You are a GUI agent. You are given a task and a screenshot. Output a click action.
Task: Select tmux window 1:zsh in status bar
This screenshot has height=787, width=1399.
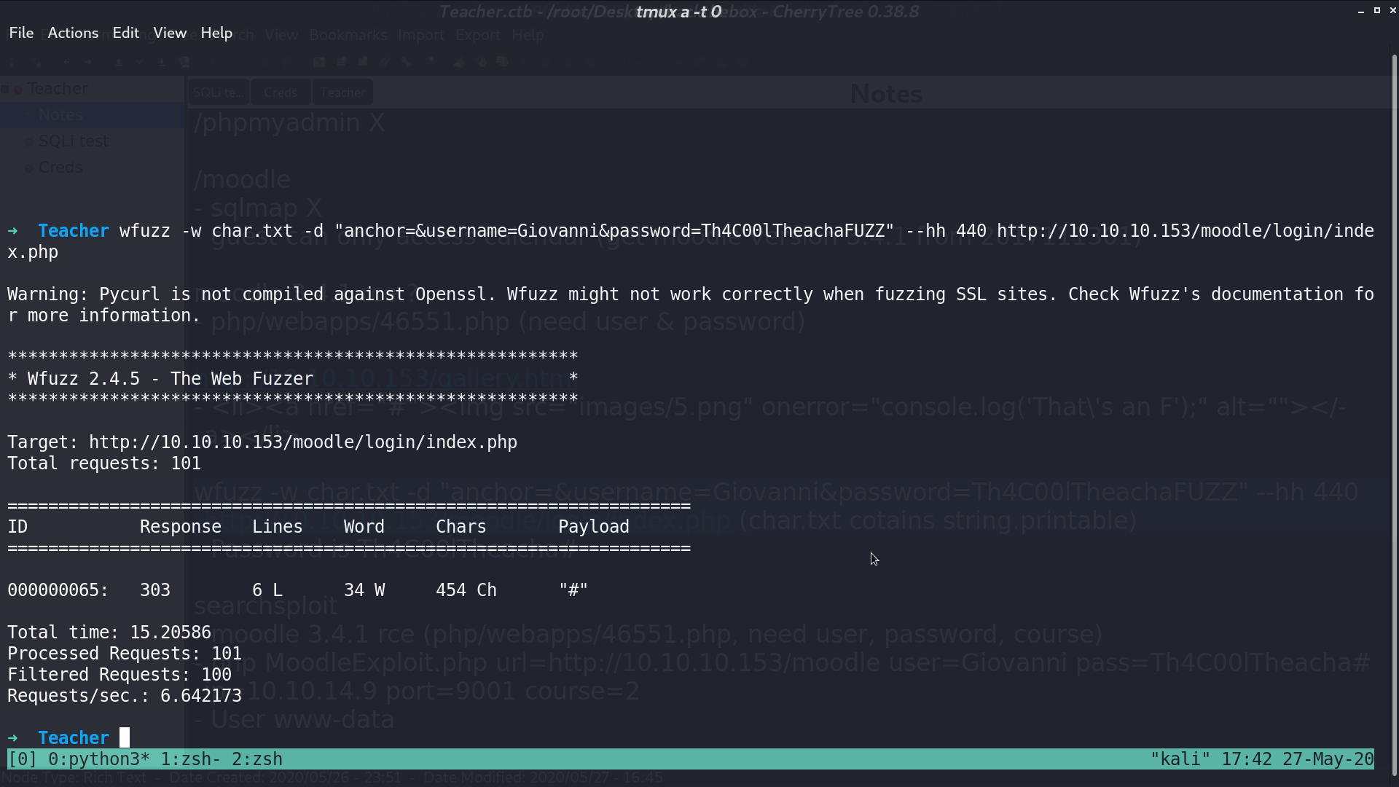[191, 759]
